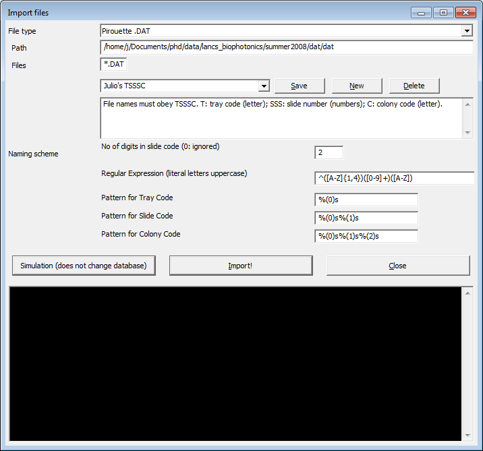Click the 'Pattern for Tray Code' label
The width and height of the screenshot is (483, 451).
(137, 198)
